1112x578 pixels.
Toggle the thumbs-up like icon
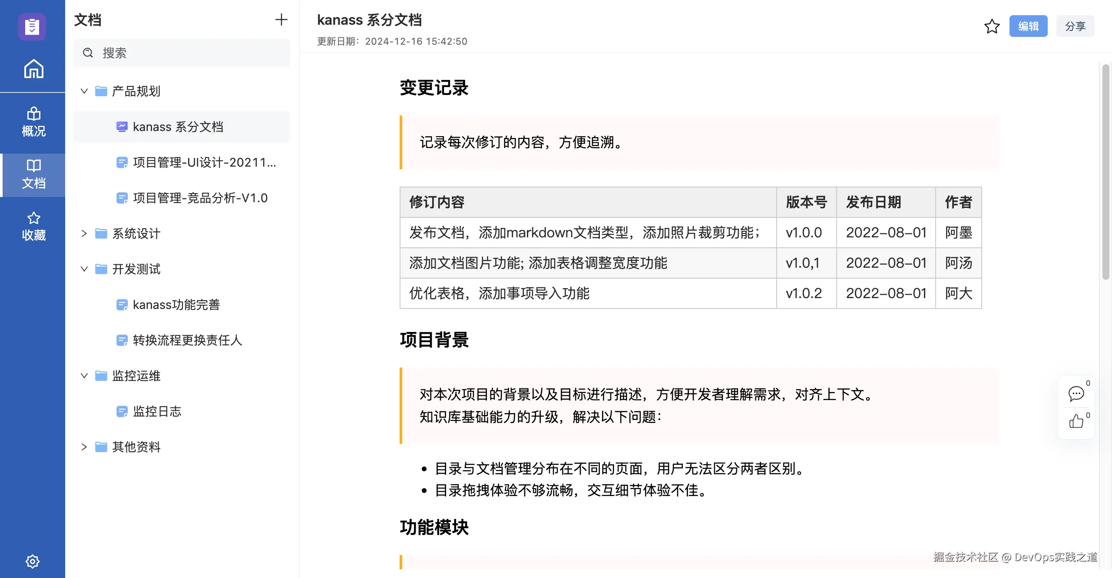click(x=1076, y=421)
